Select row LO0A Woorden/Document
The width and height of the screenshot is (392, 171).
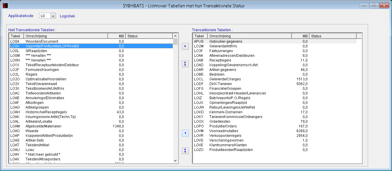tap(91, 41)
